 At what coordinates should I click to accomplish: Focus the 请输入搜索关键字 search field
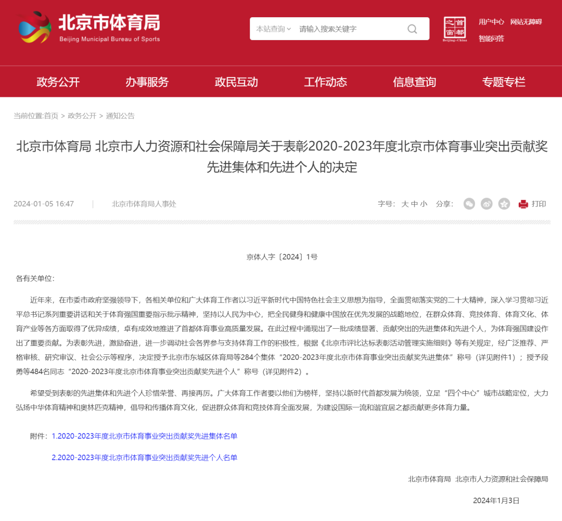[x=350, y=29]
